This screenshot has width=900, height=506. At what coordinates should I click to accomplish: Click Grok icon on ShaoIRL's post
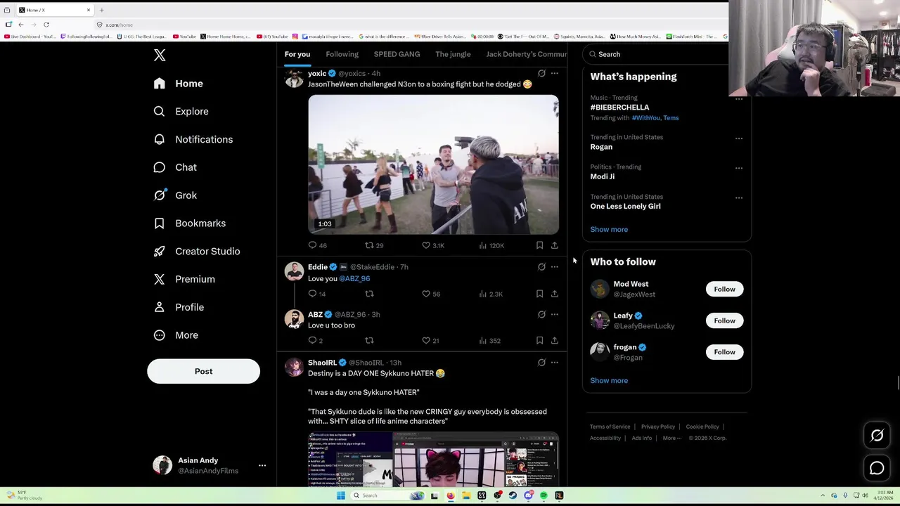[x=541, y=363]
